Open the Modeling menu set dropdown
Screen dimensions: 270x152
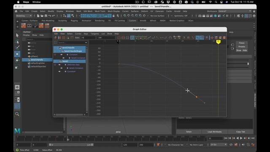(24, 16)
